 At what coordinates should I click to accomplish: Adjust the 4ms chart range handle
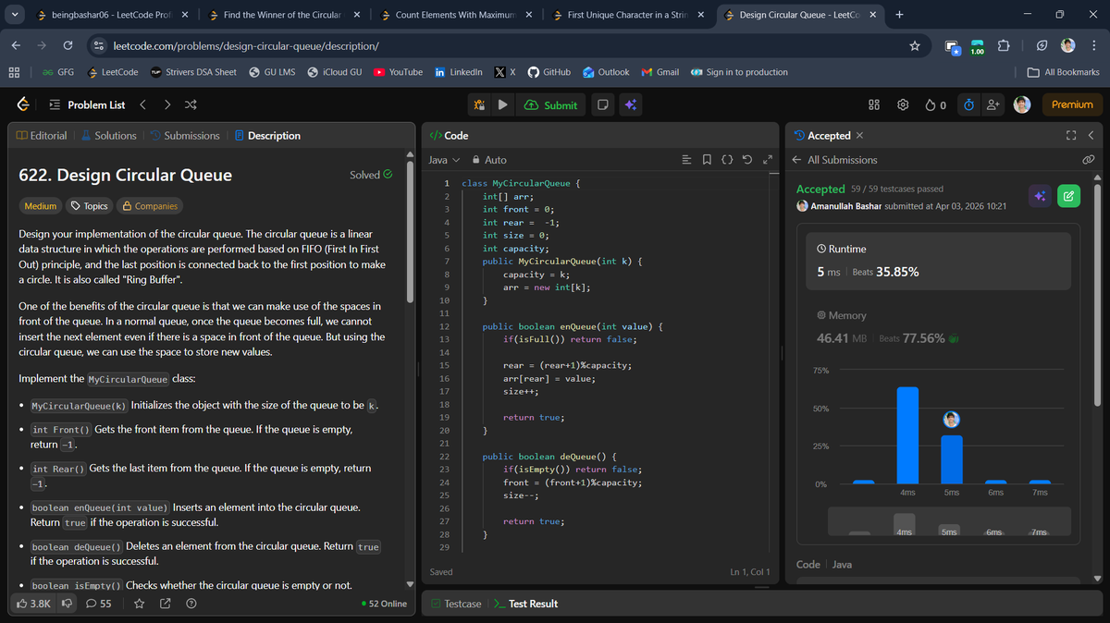click(x=905, y=525)
